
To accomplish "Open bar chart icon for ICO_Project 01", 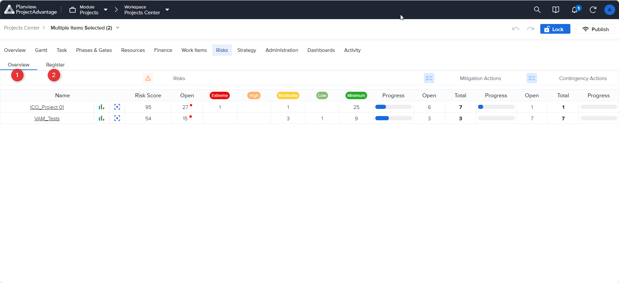I will tap(101, 107).
